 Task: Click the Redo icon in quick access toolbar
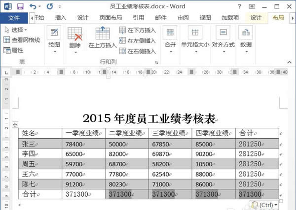click(x=50, y=6)
